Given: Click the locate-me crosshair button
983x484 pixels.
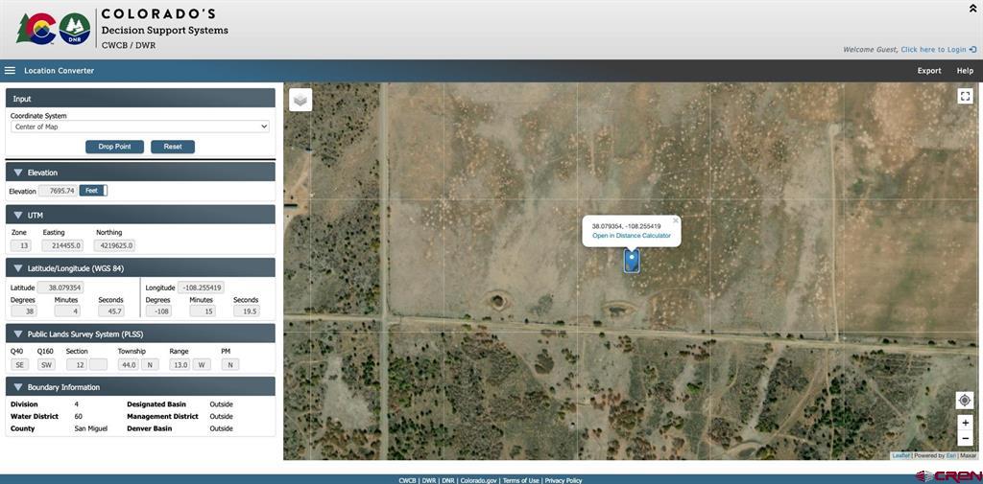Looking at the screenshot, I should coord(965,400).
